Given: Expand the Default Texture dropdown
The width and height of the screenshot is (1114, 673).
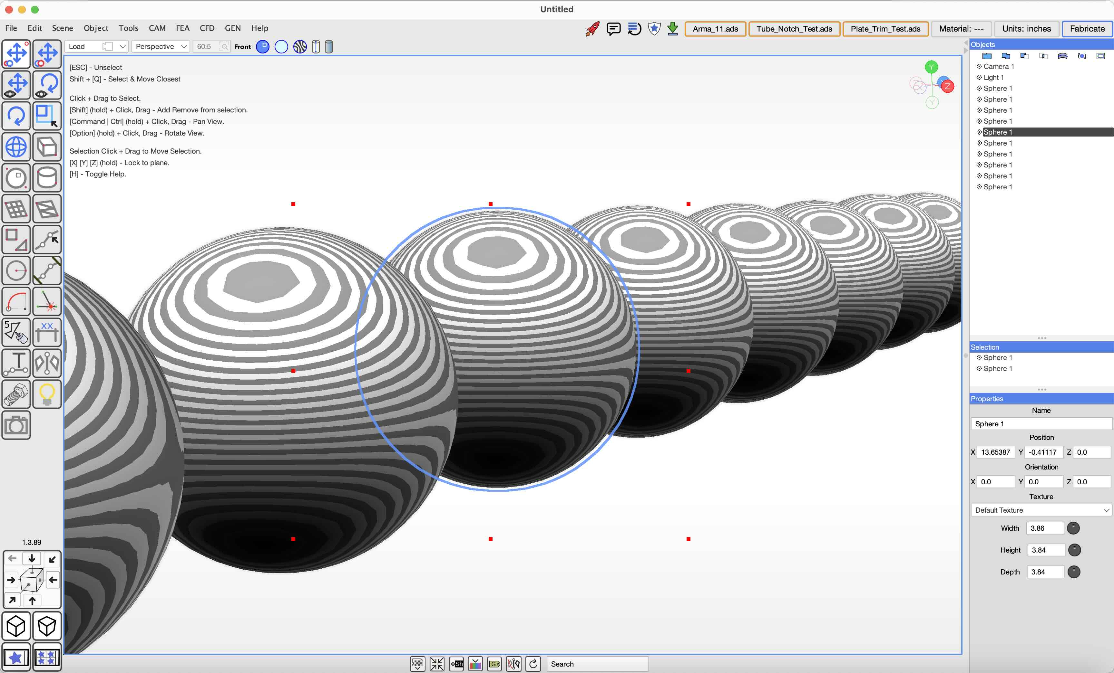Looking at the screenshot, I should 1041,510.
